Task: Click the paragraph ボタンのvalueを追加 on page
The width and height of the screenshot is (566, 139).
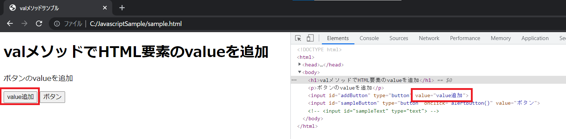Action: 38,78
